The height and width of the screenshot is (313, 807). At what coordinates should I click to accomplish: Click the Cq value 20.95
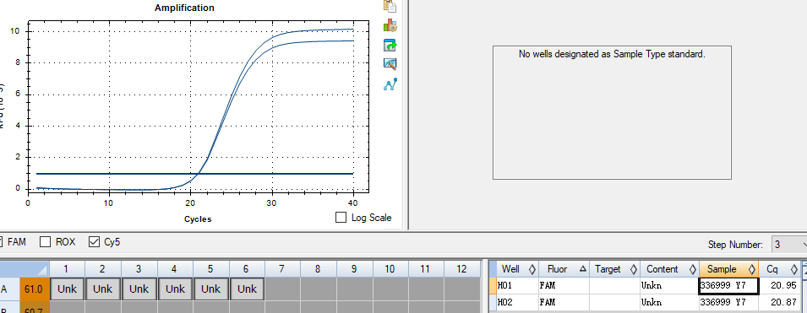tap(780, 286)
